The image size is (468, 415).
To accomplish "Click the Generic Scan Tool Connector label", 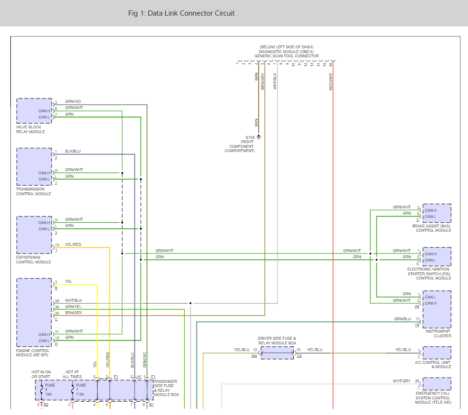I will (x=287, y=56).
